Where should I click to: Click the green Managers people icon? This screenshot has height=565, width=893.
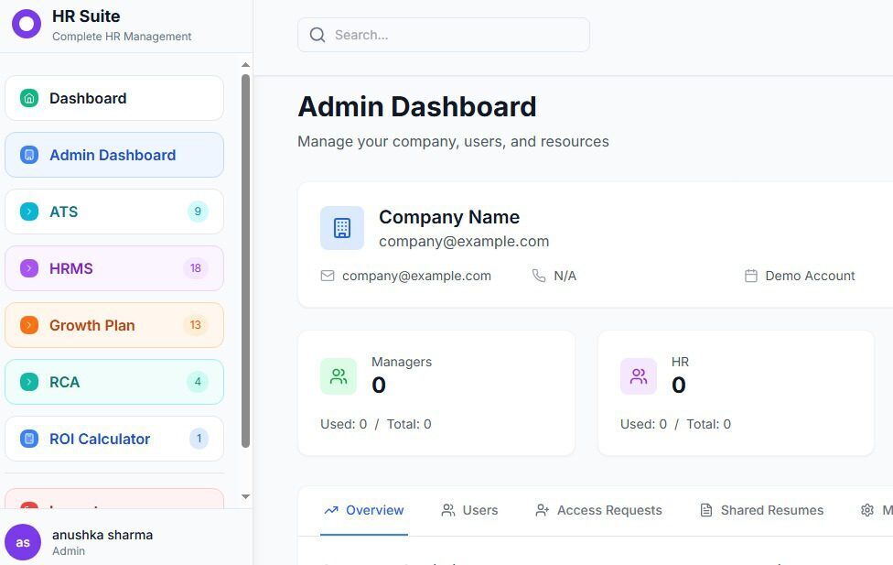tap(339, 376)
